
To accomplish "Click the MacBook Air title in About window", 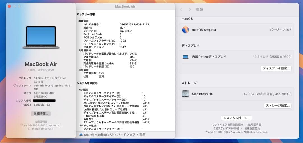I will coord(41,64).
